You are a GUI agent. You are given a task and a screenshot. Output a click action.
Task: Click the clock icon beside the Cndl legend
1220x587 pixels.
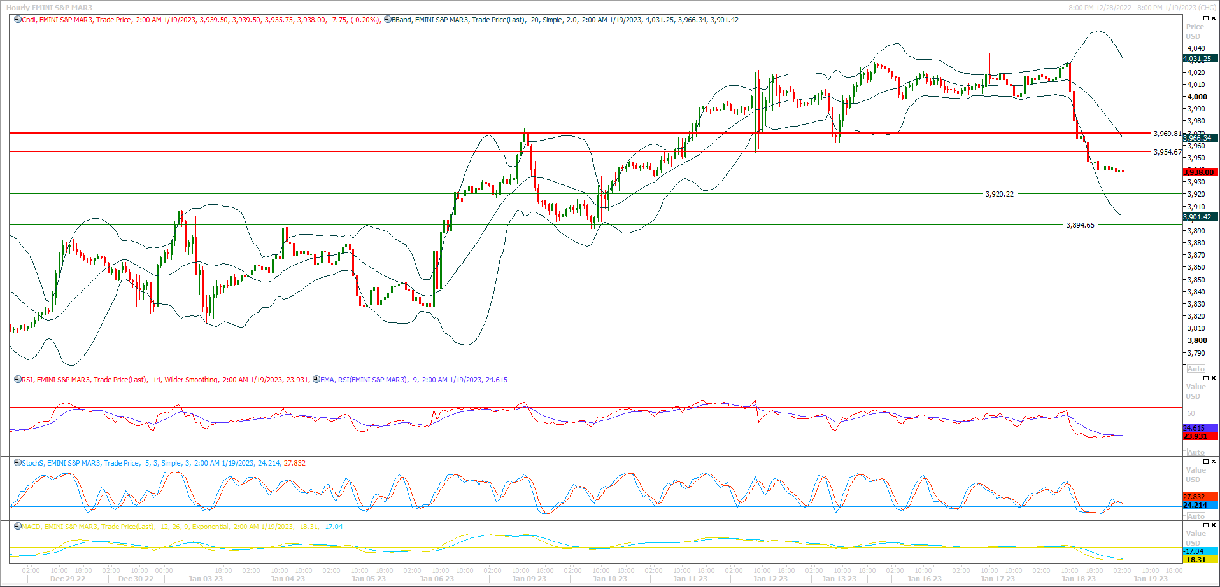18,20
